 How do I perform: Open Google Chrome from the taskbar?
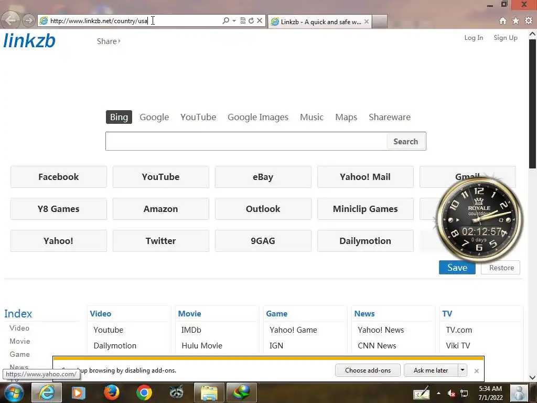[x=144, y=393]
